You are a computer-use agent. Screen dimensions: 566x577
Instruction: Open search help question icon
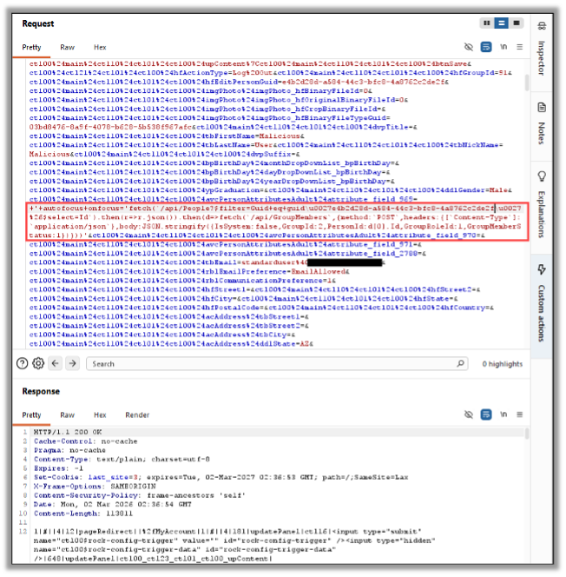22,363
